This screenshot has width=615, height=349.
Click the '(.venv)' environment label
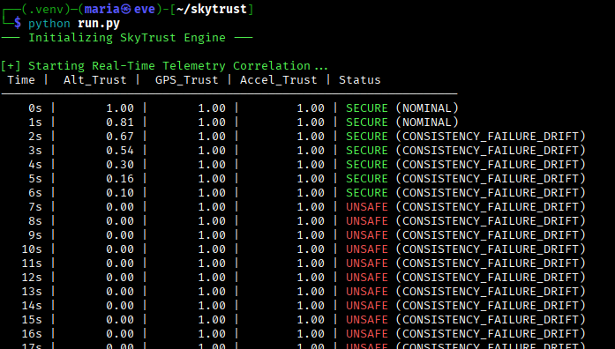coord(47,9)
